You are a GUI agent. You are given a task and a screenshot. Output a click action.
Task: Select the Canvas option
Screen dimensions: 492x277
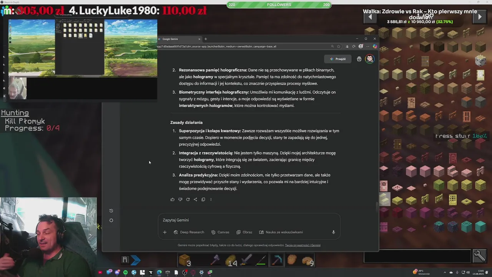[x=220, y=232]
